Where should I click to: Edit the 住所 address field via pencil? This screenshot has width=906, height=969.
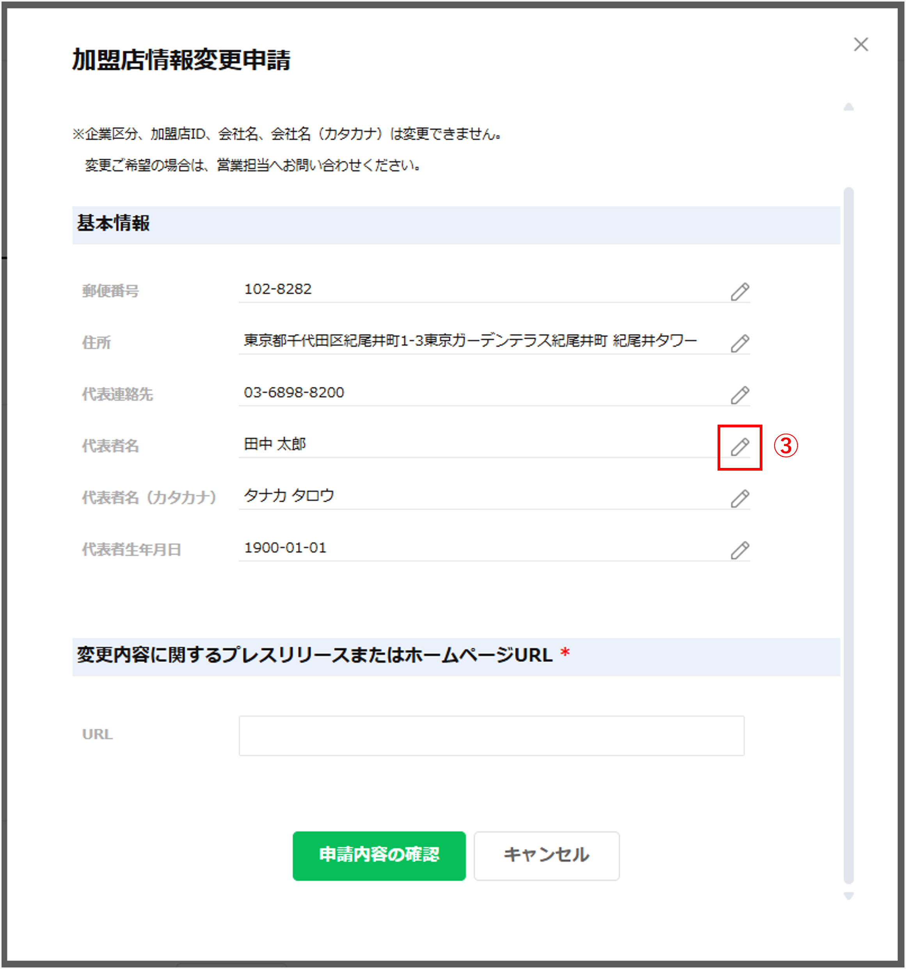pyautogui.click(x=739, y=343)
